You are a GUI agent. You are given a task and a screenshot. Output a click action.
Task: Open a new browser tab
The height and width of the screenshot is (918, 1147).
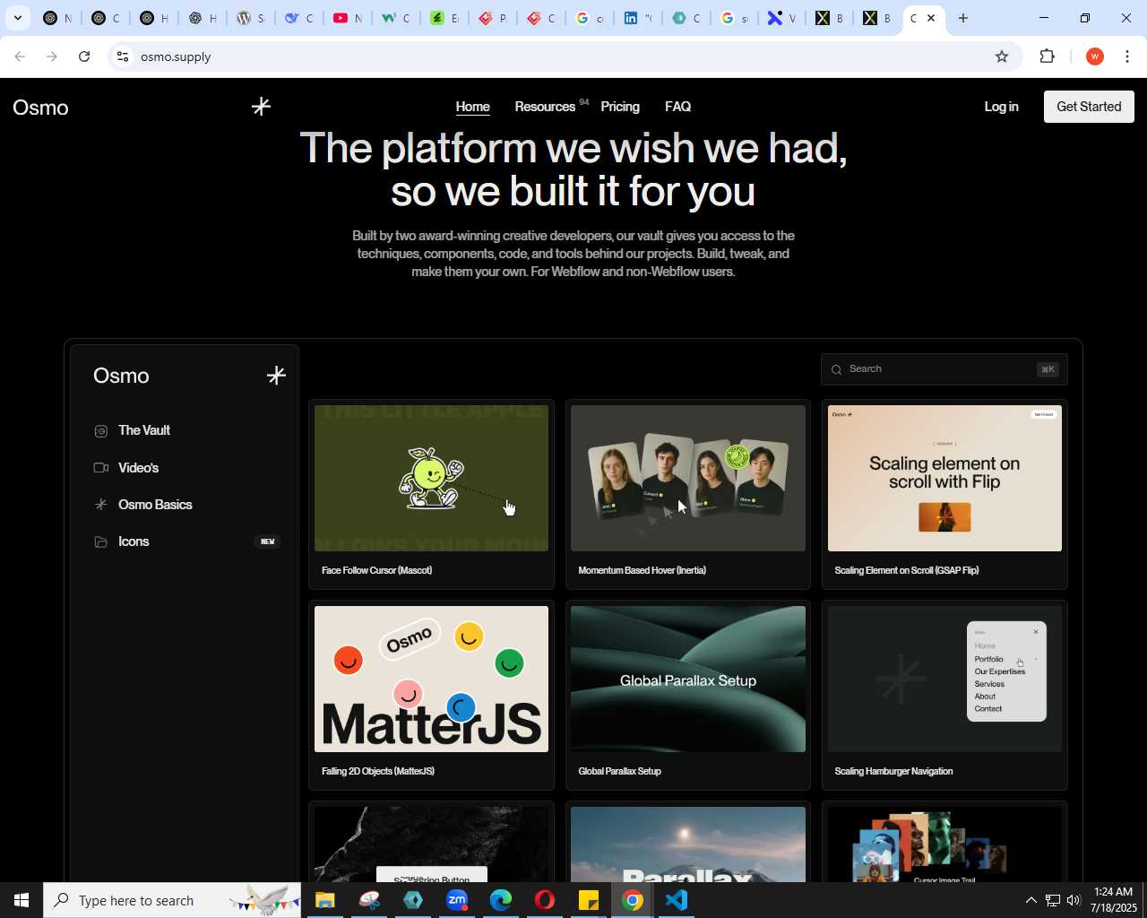click(963, 18)
